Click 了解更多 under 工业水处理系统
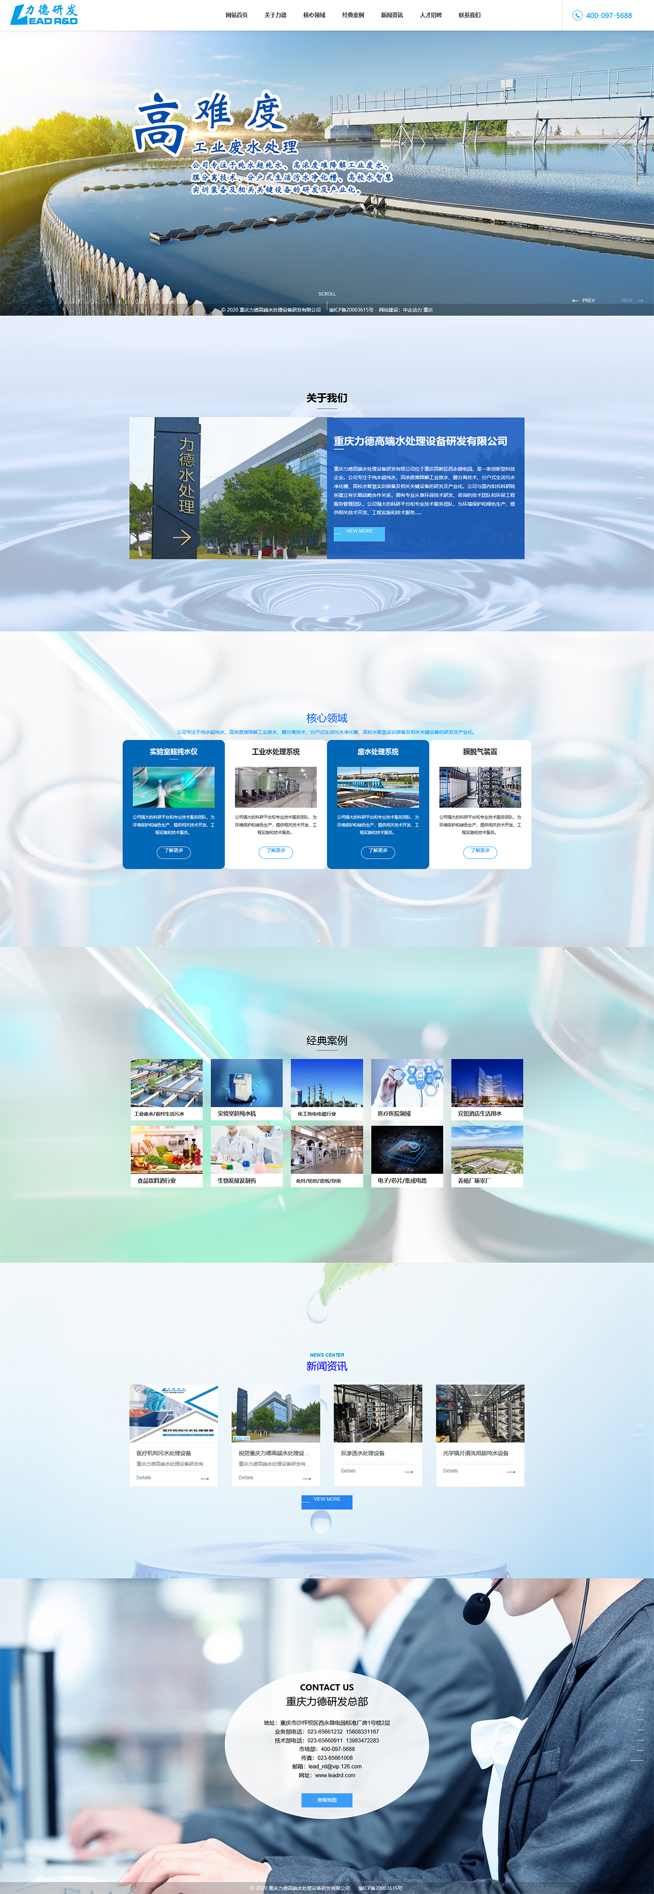 (x=276, y=852)
